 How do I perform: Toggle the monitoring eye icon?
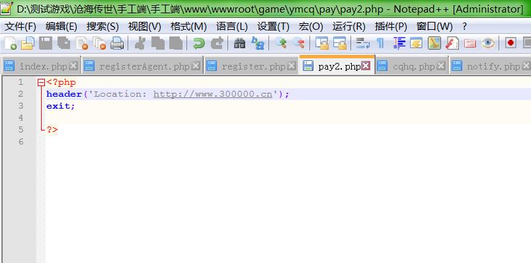[x=488, y=43]
